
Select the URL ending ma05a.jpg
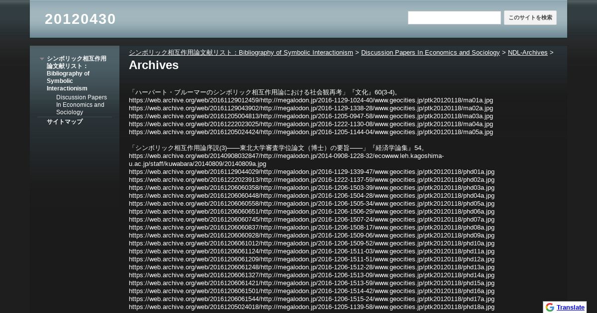tap(311, 132)
